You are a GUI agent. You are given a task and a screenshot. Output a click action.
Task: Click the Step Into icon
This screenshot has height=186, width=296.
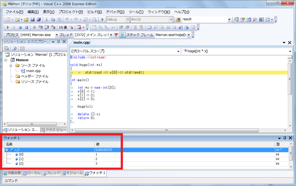(40, 27)
